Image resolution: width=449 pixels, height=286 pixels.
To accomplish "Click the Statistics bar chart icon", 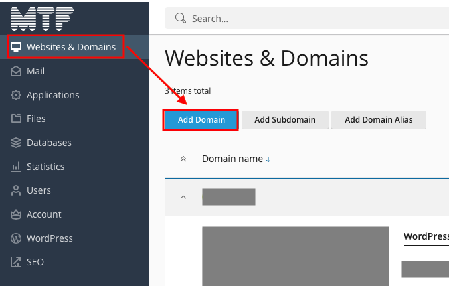I will click(x=16, y=167).
